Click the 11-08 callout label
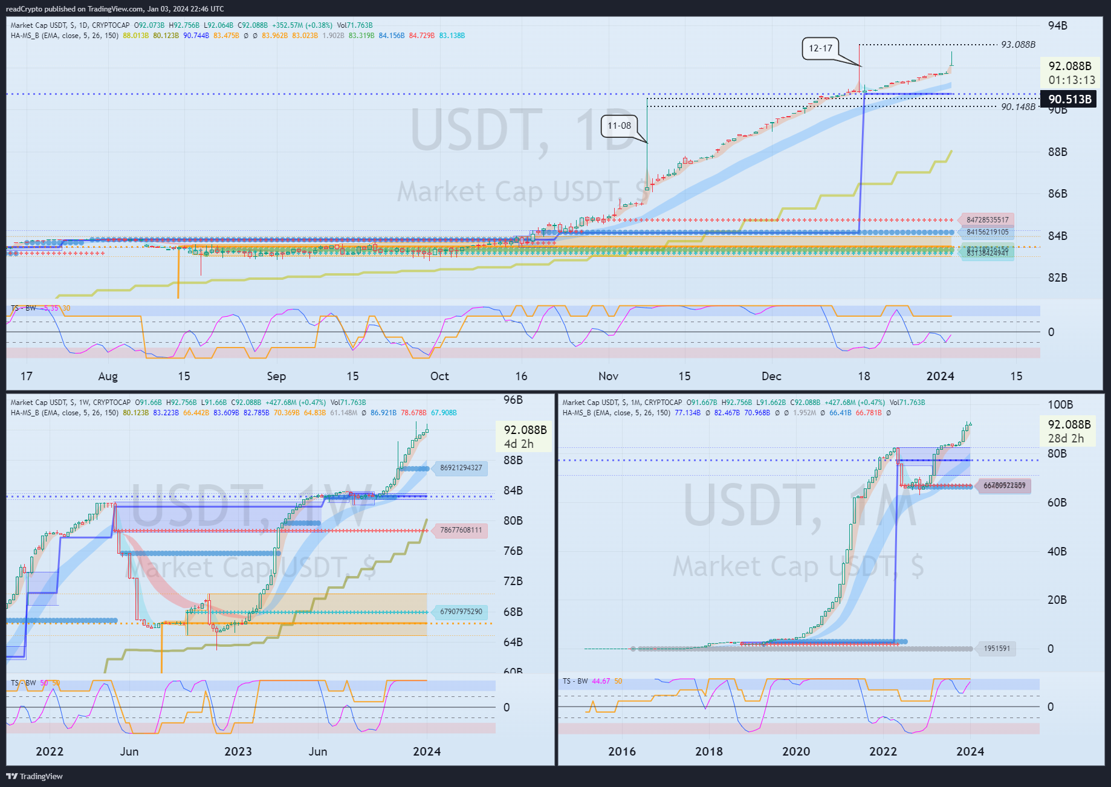The width and height of the screenshot is (1111, 787). click(619, 126)
